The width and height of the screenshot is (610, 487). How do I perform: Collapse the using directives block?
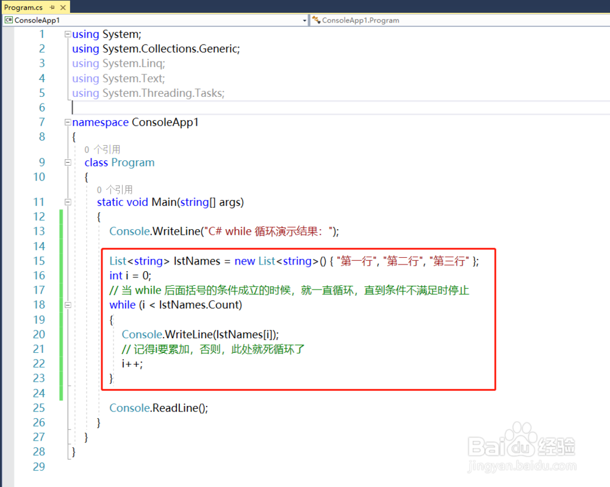coord(68,34)
